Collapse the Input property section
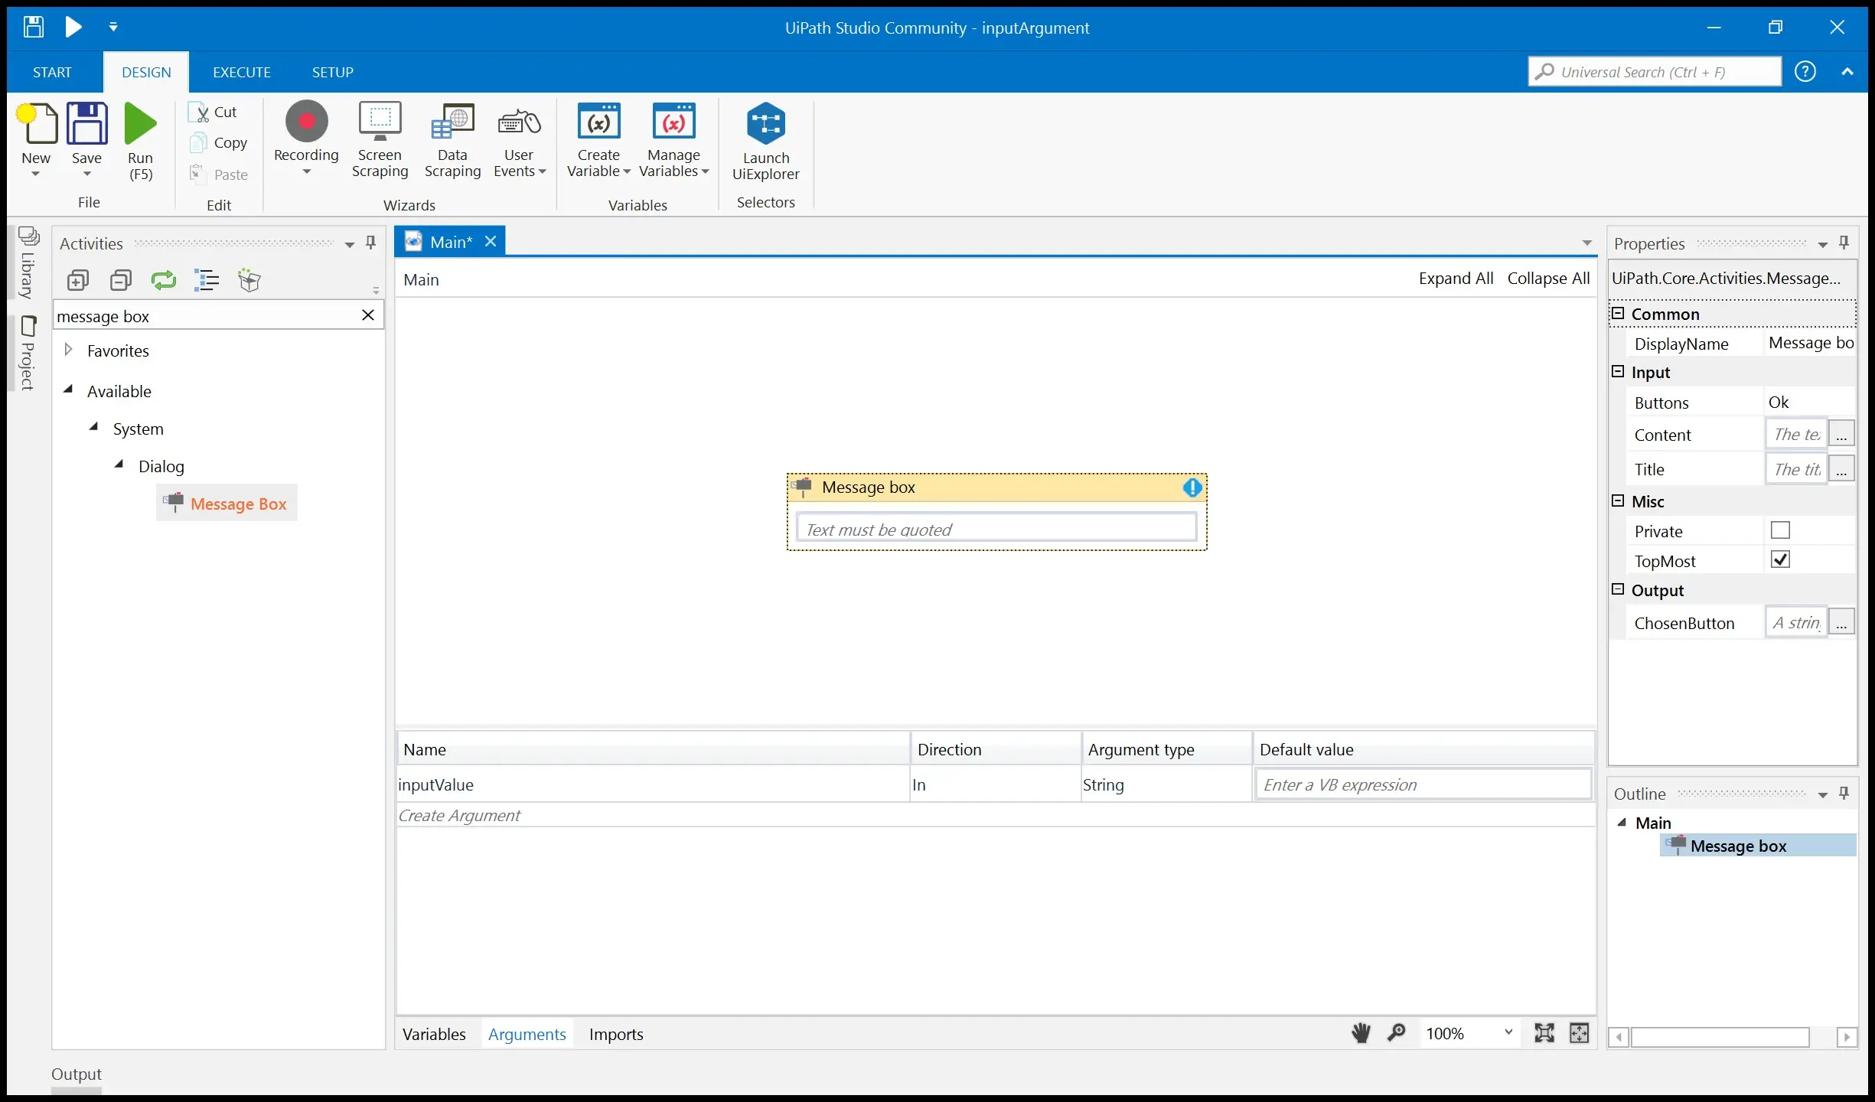 [1618, 371]
